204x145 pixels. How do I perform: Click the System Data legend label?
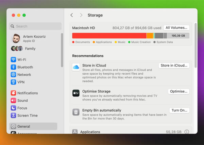coord(165,42)
